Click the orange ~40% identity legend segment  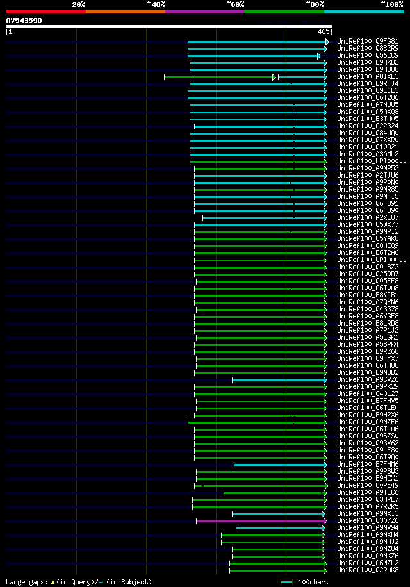(126, 12)
